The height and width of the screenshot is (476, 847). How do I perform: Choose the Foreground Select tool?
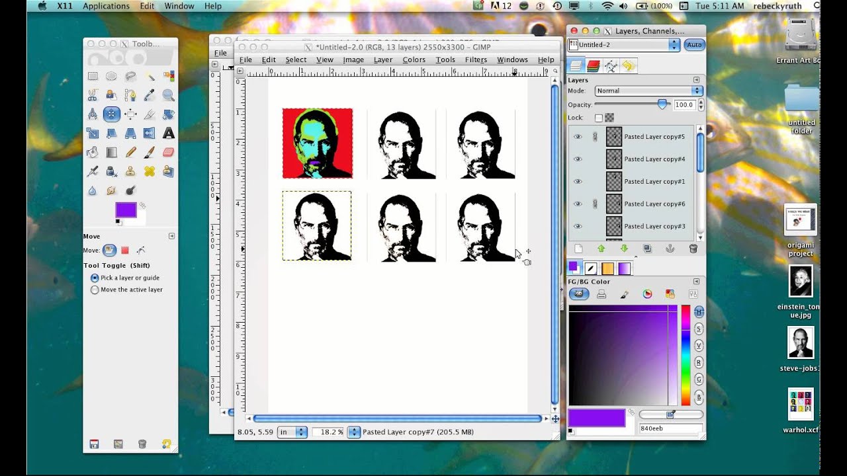(111, 95)
